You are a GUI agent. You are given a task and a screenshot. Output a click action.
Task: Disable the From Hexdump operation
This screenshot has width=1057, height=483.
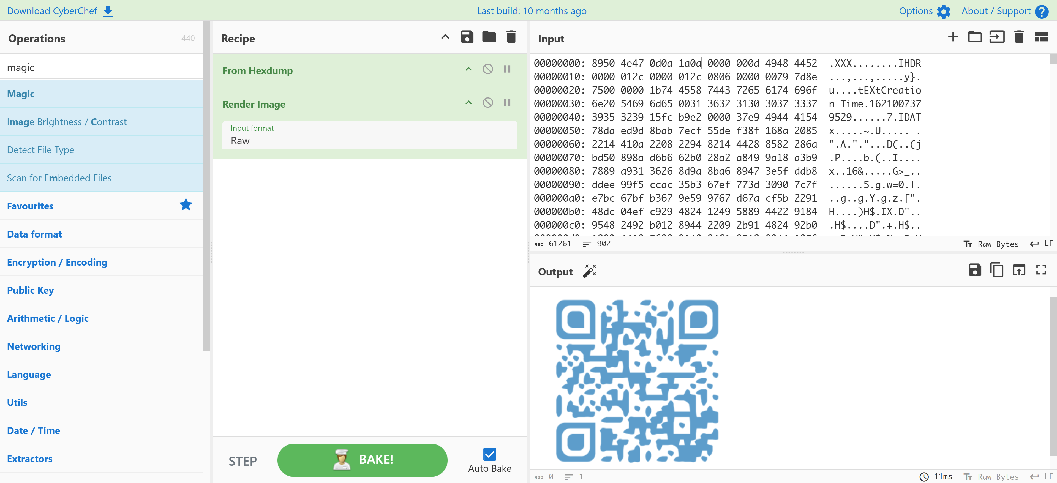488,69
